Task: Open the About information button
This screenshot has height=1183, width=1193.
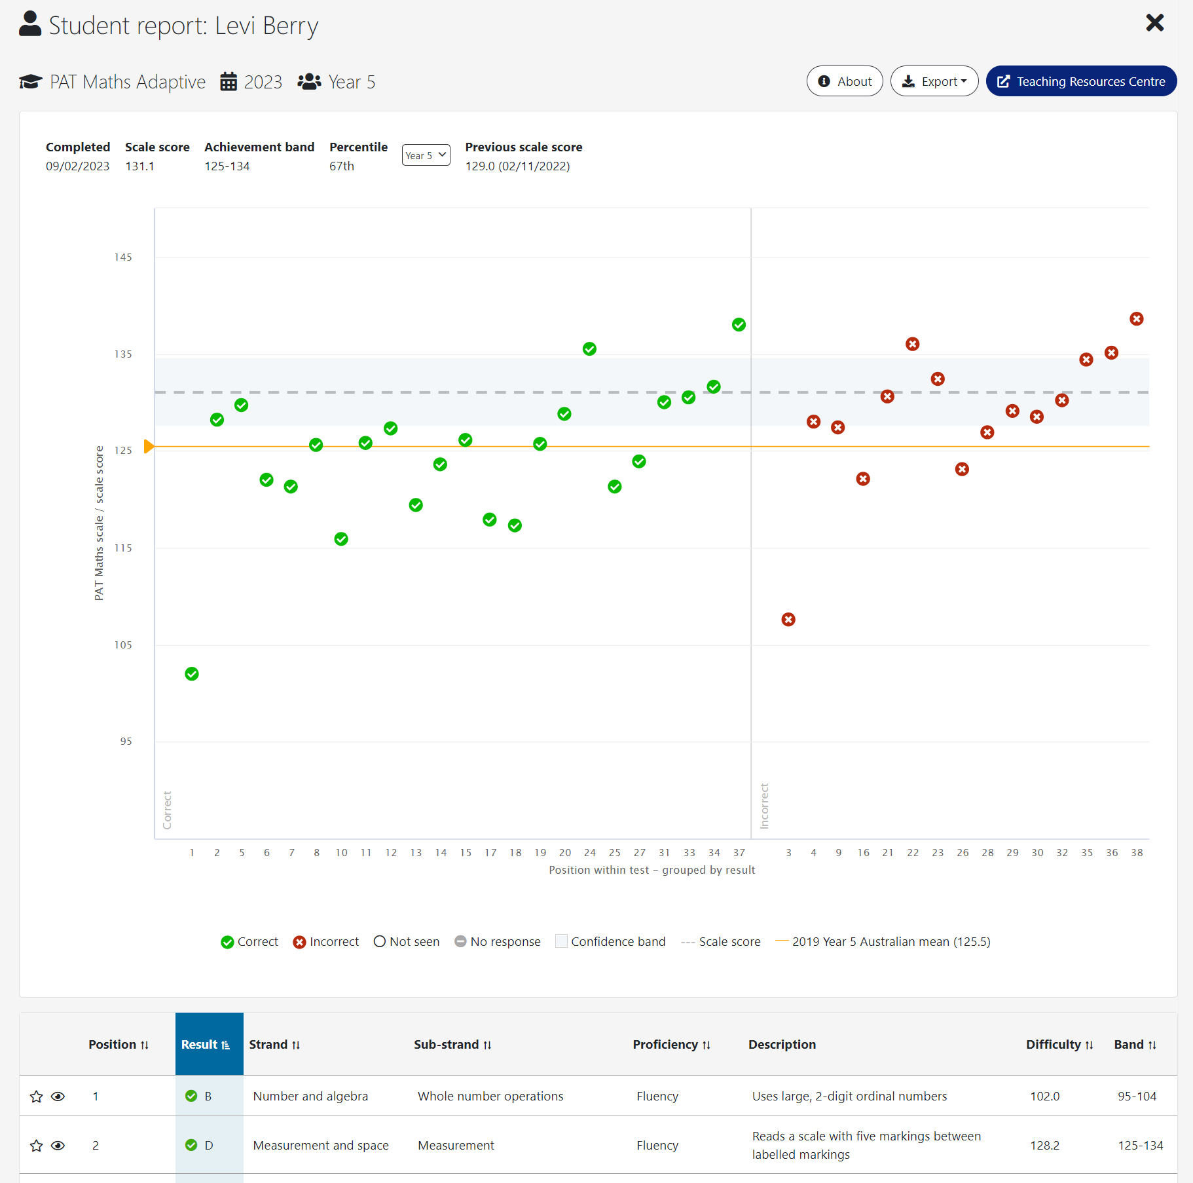Action: click(x=845, y=81)
